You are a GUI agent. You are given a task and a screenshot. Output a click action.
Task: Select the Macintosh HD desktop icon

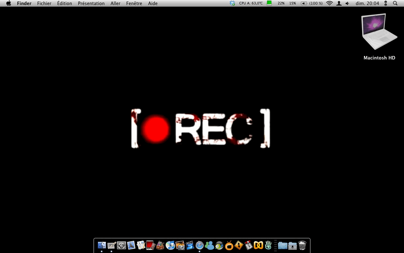(x=379, y=32)
